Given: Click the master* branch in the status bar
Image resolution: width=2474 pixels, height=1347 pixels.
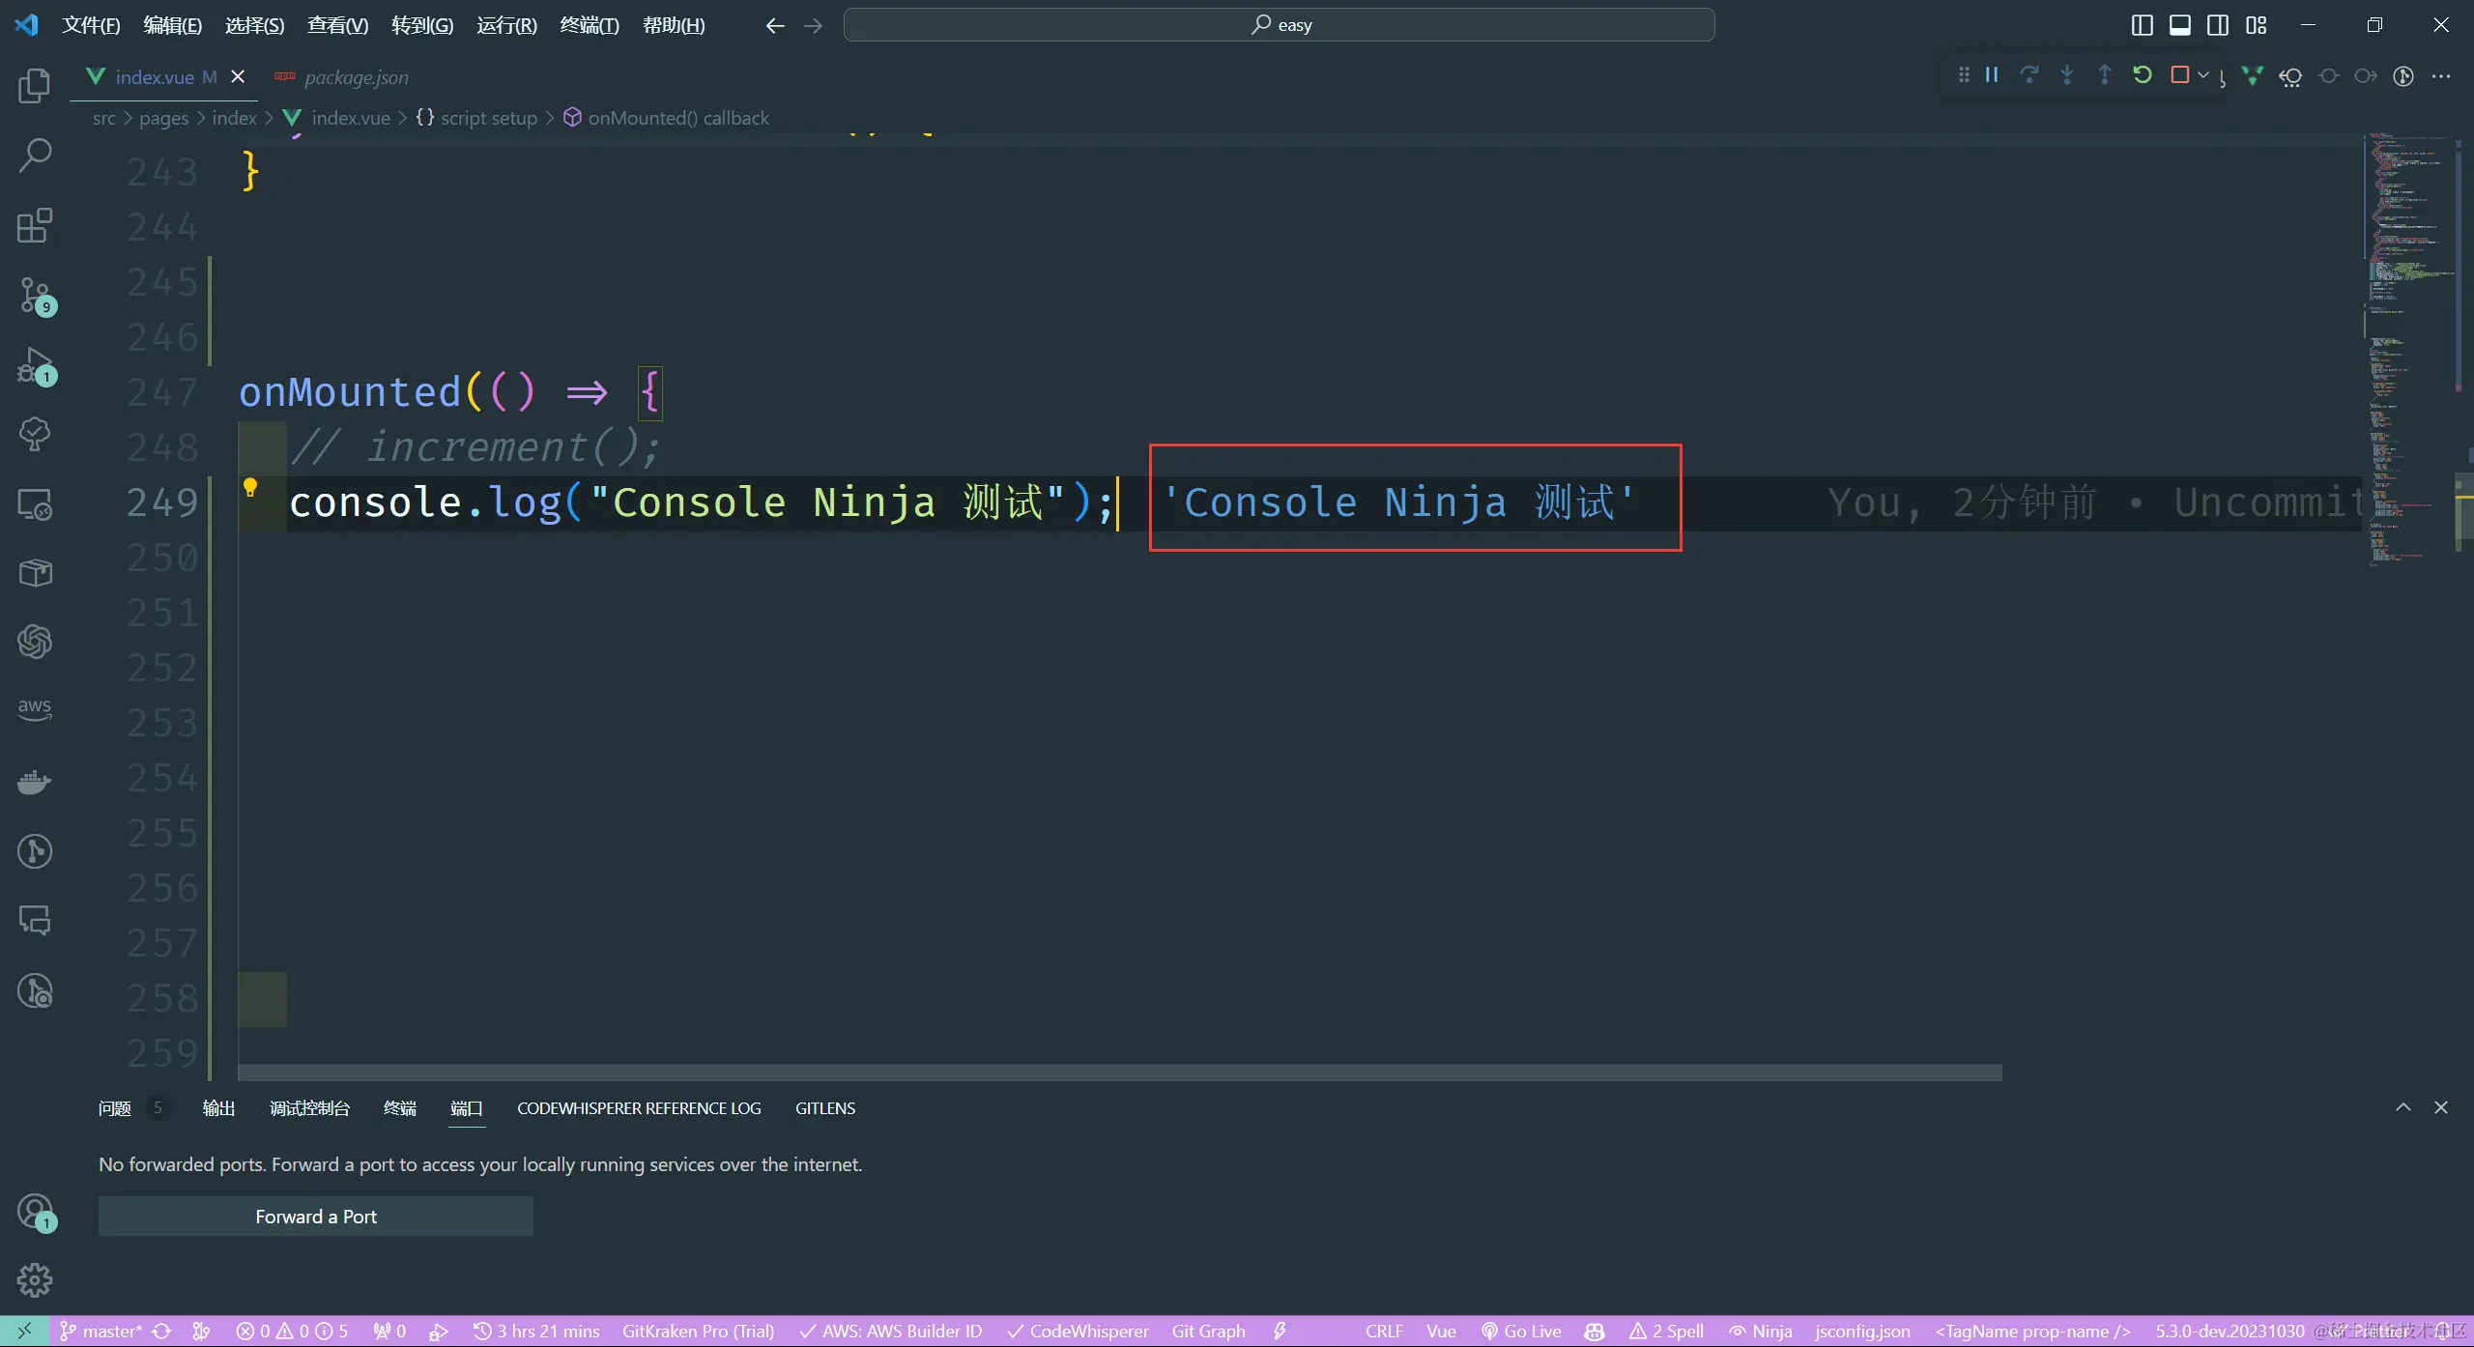Looking at the screenshot, I should [x=101, y=1332].
